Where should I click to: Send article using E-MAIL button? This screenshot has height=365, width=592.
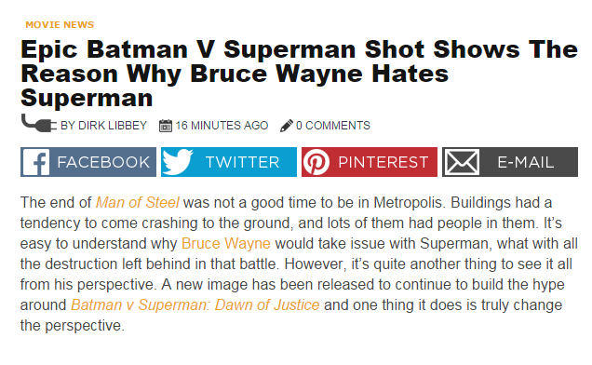pos(510,162)
